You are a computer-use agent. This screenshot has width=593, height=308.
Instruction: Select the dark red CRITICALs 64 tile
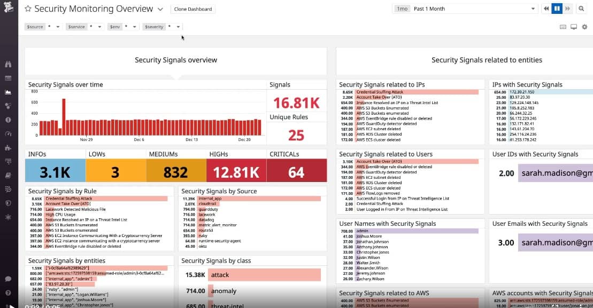pyautogui.click(x=296, y=171)
